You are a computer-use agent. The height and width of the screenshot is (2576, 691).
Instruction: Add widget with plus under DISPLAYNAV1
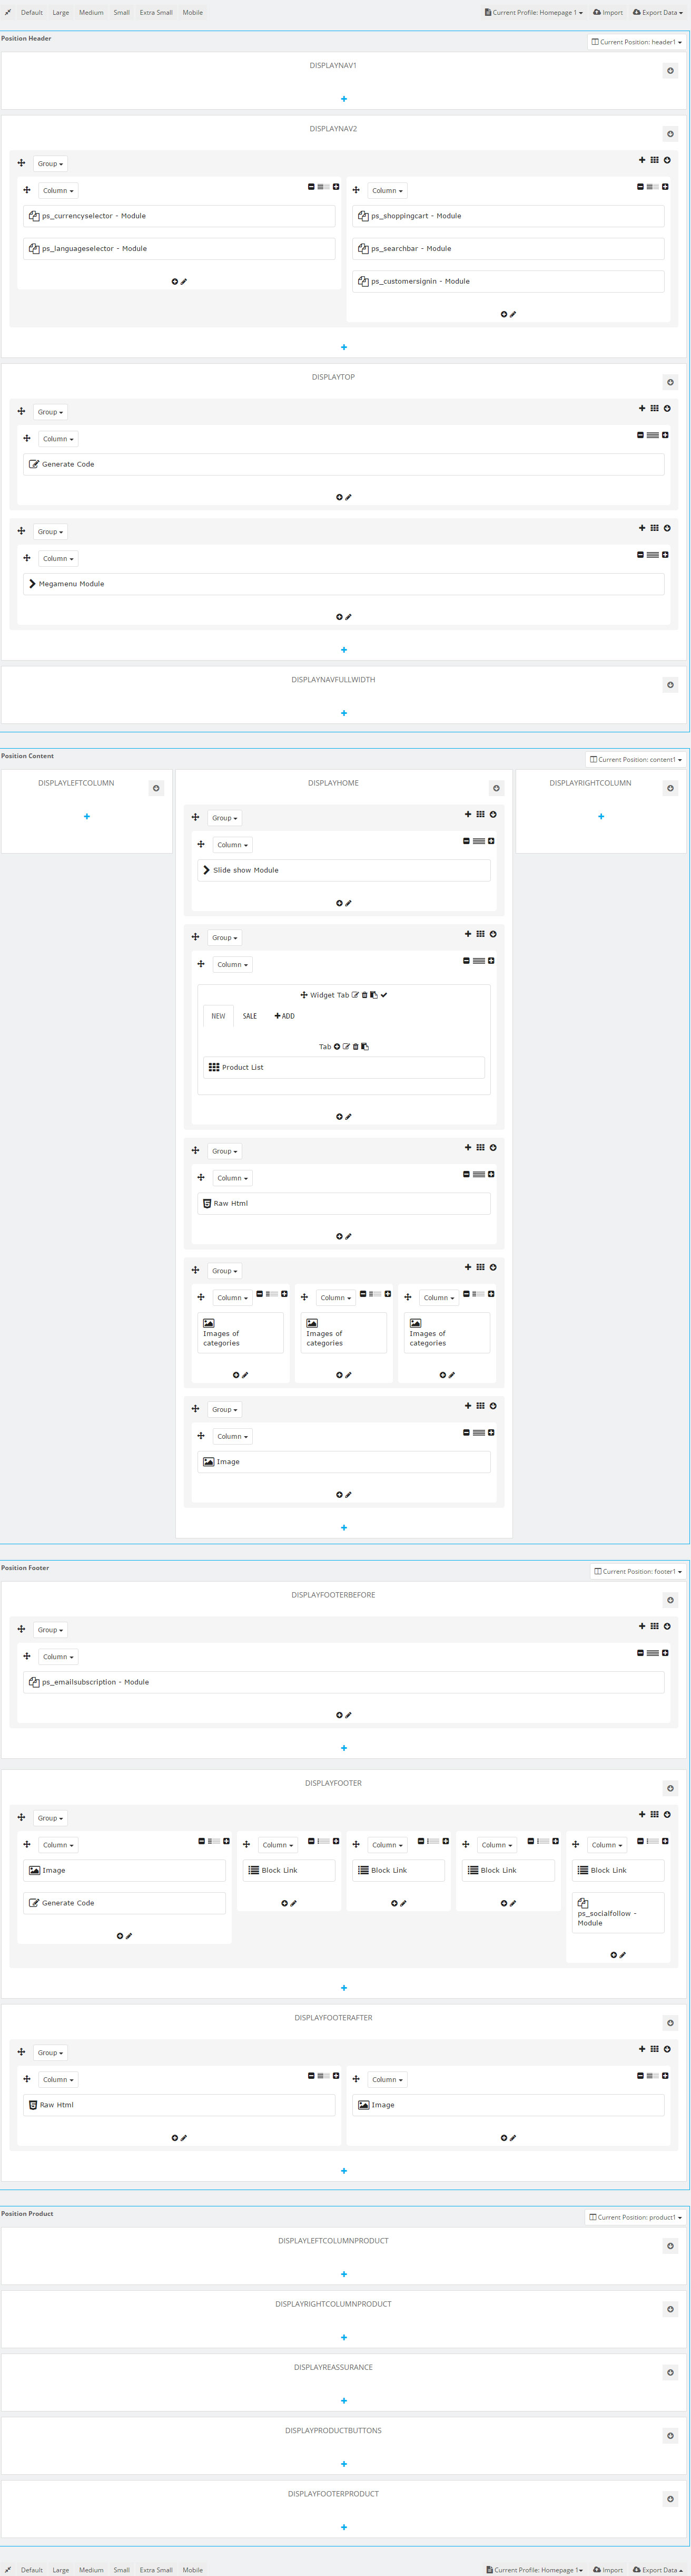pos(343,99)
